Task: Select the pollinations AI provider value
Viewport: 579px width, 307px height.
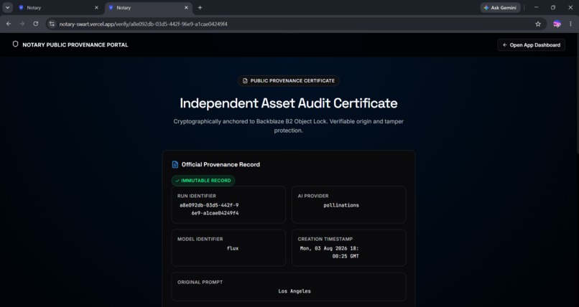Action: [341, 205]
